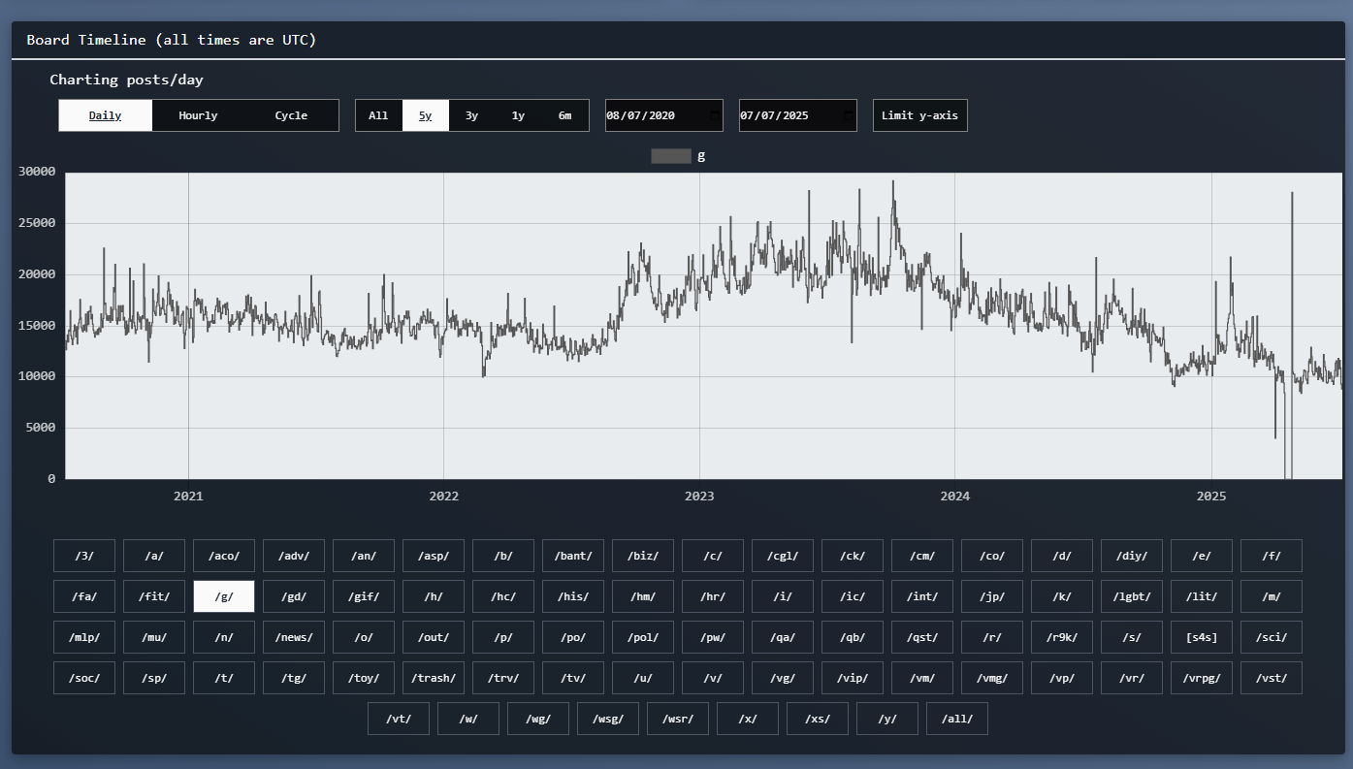Screen dimensions: 1353x769
Task: Select the /trash/ board button
Action: [x=434, y=678]
